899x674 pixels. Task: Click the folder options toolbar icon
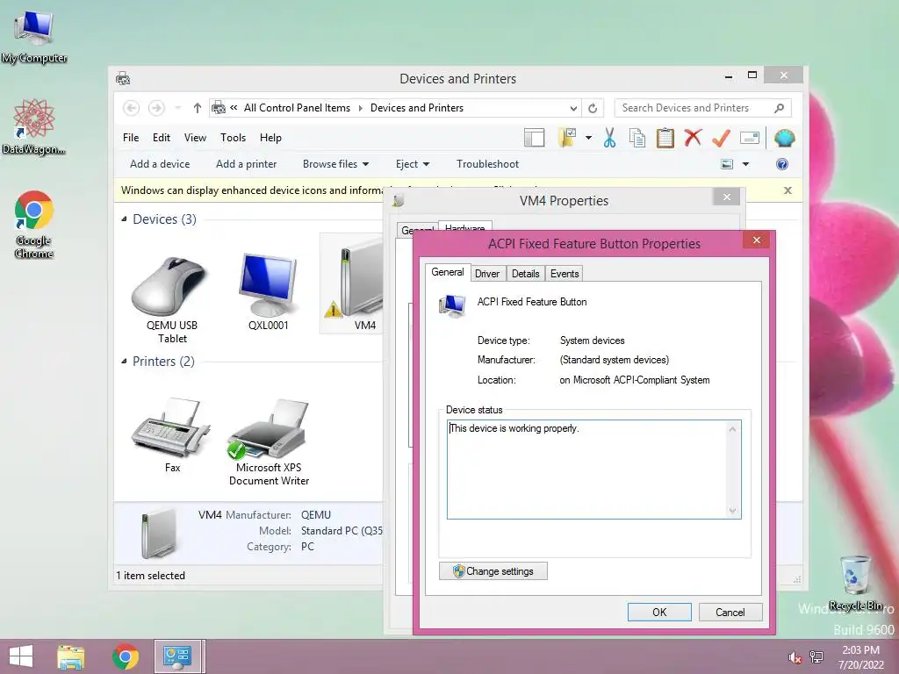(567, 138)
